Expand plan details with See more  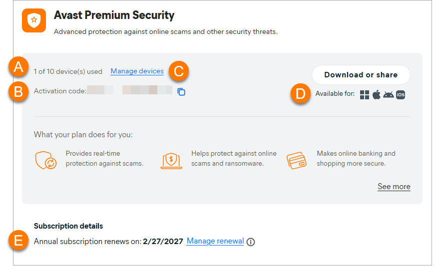pos(394,187)
